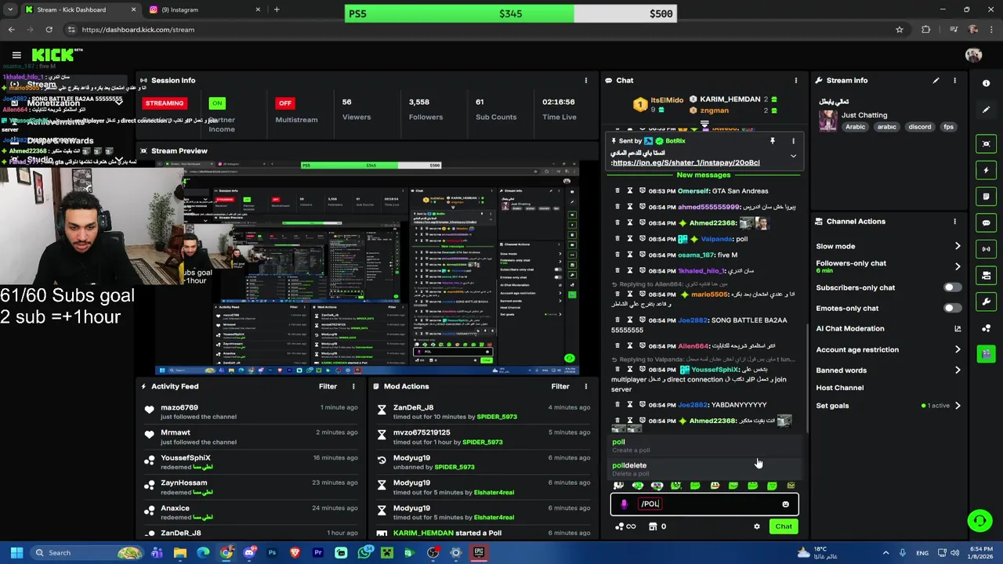Click the PS5 donation goal progress bar

point(510,13)
